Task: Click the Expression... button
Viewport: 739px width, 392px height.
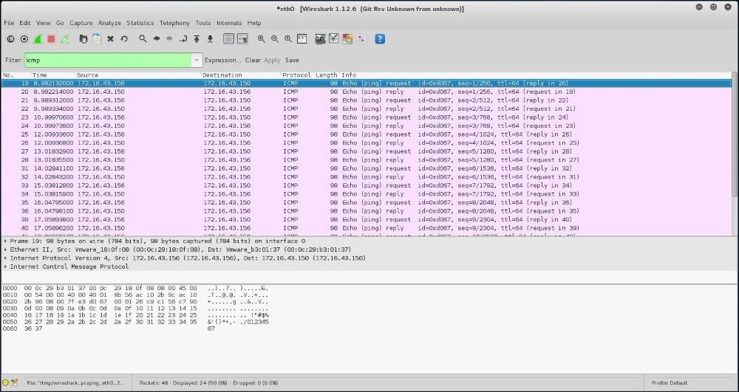Action: (x=223, y=61)
